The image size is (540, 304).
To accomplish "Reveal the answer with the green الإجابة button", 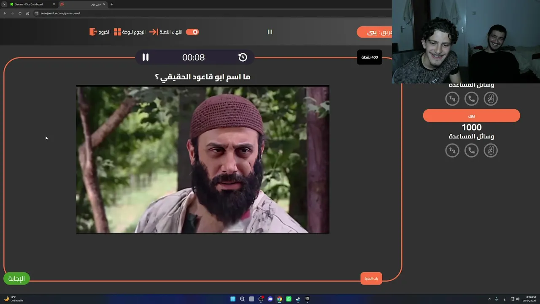I will point(16,279).
